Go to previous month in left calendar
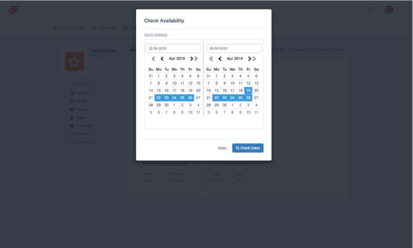This screenshot has height=248, width=413. (162, 58)
